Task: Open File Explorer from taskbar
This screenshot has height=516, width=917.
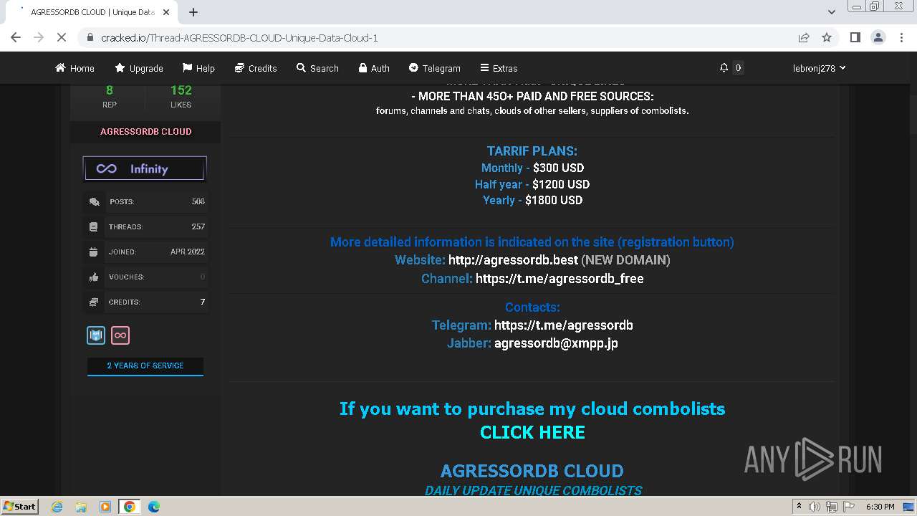Action: [x=81, y=507]
